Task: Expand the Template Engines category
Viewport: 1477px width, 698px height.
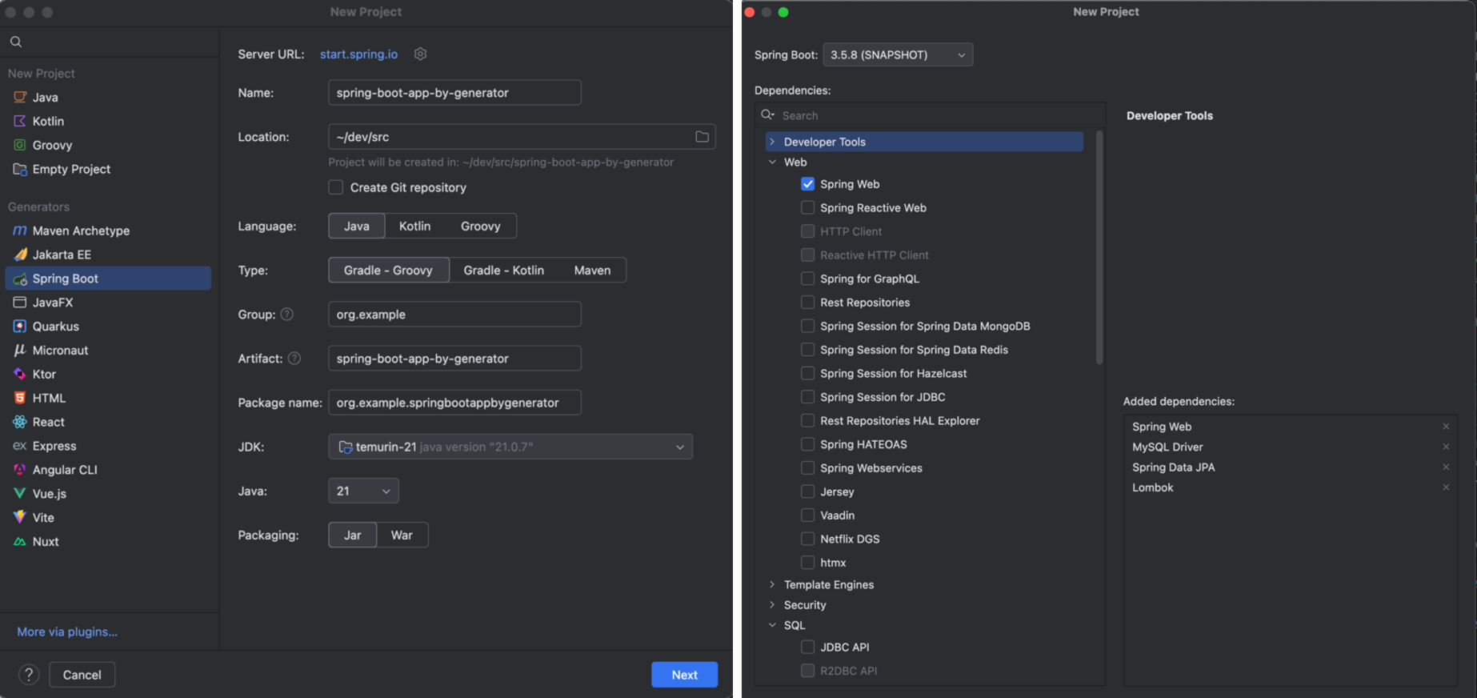Action: pos(772,585)
